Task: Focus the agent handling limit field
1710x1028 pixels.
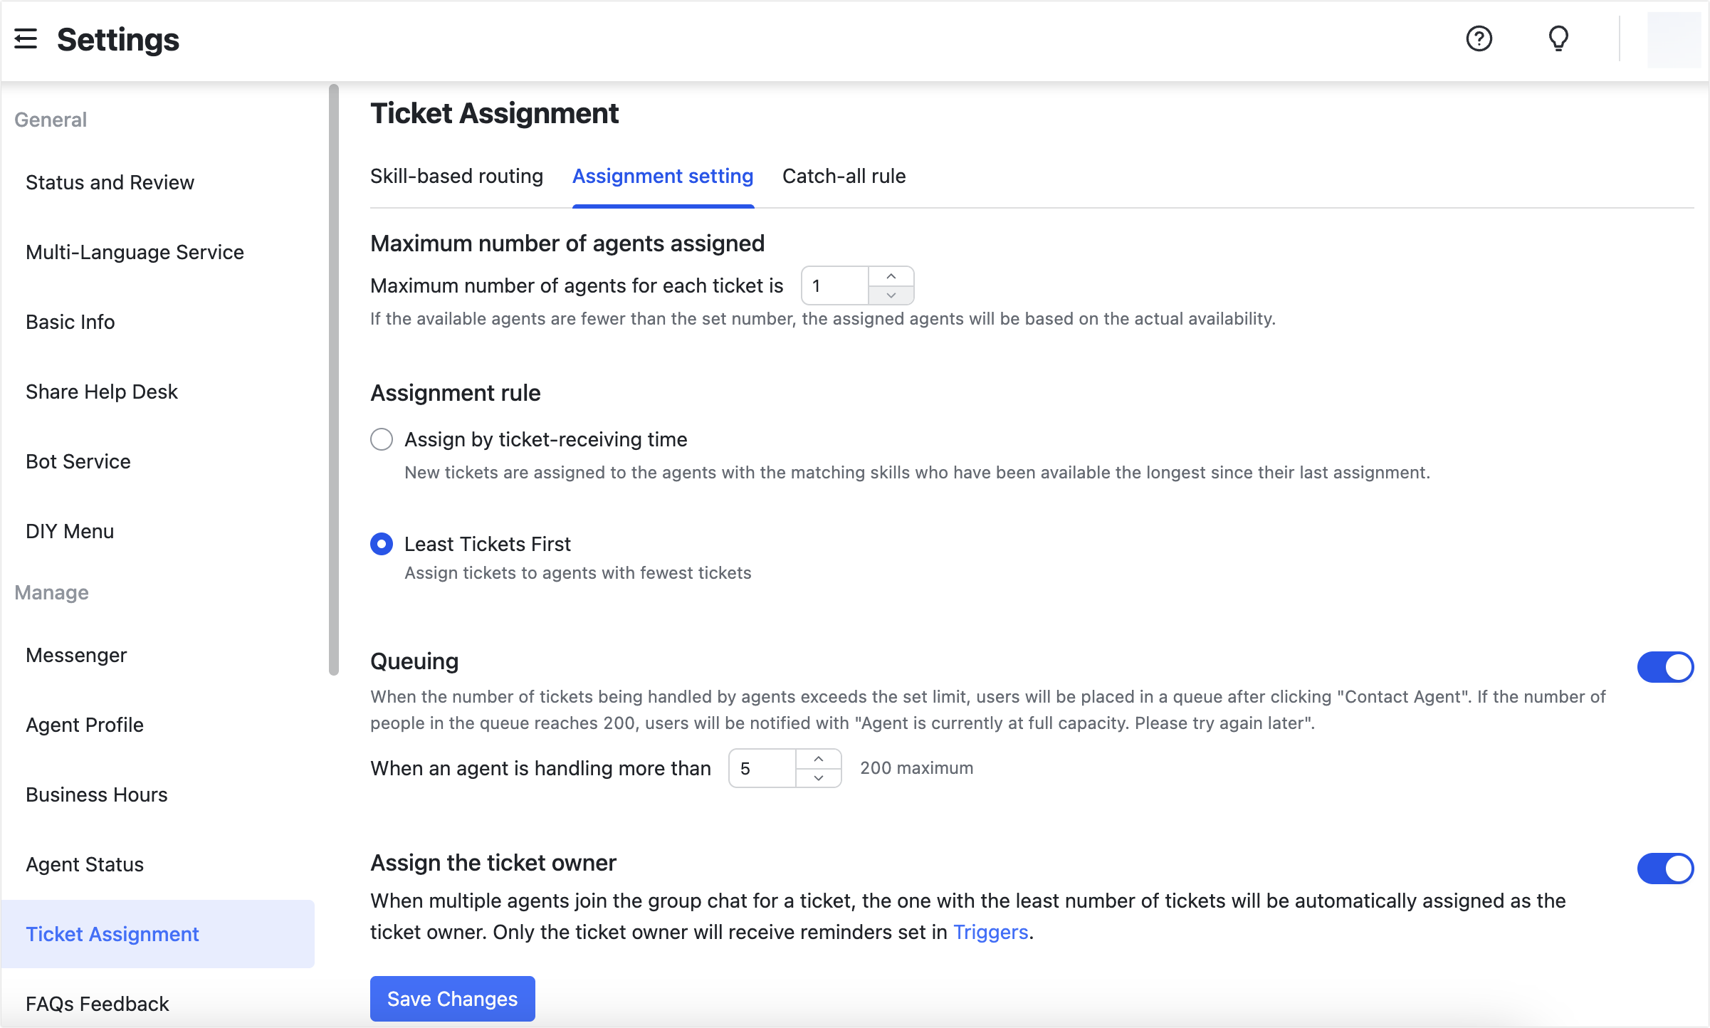Action: (762, 768)
